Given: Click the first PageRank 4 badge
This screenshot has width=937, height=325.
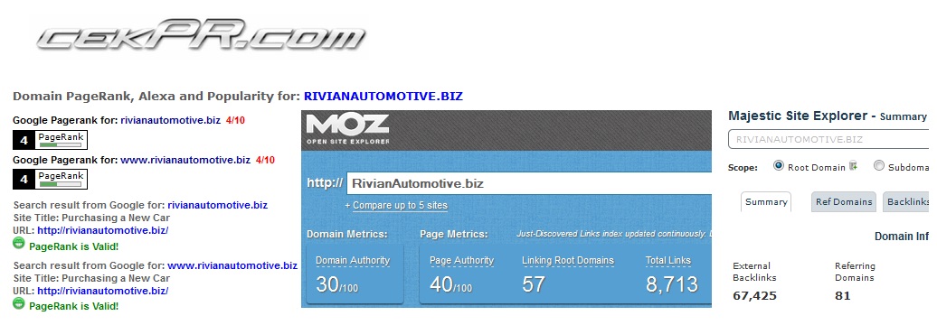Looking at the screenshot, I should click(x=51, y=140).
